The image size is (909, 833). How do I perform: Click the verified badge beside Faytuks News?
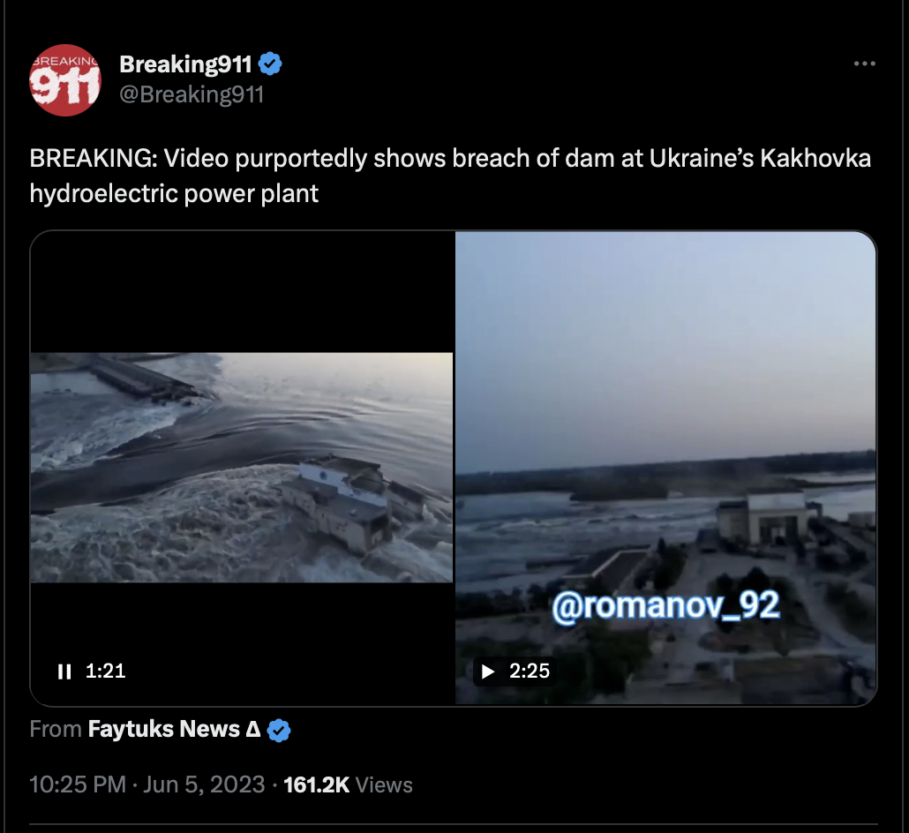tap(279, 730)
